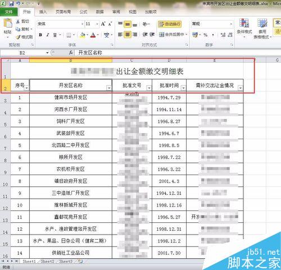Open the 文件 (File) tab
281x270 pixels.
pyautogui.click(x=9, y=12)
